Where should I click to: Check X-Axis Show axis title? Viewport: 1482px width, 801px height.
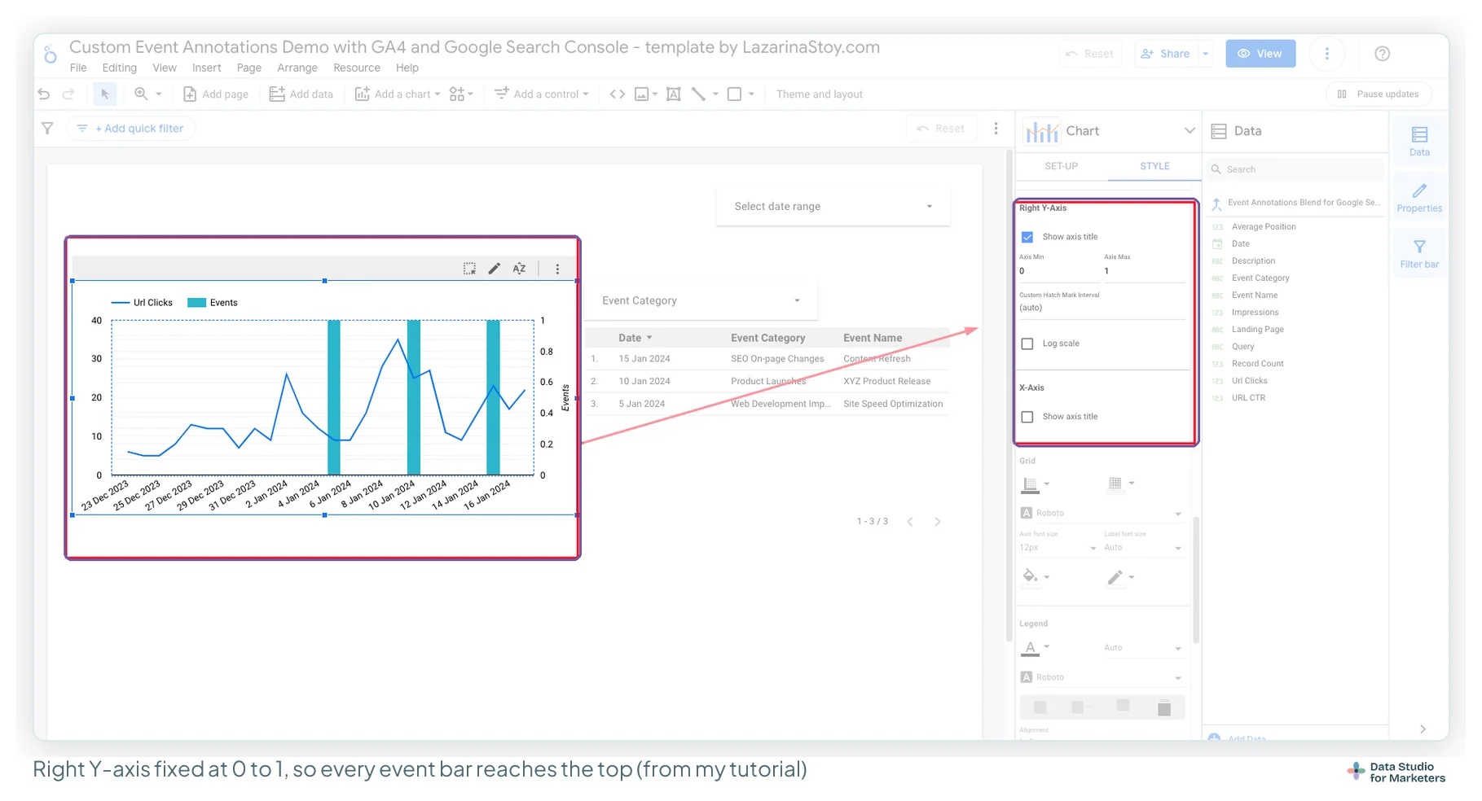click(1027, 417)
